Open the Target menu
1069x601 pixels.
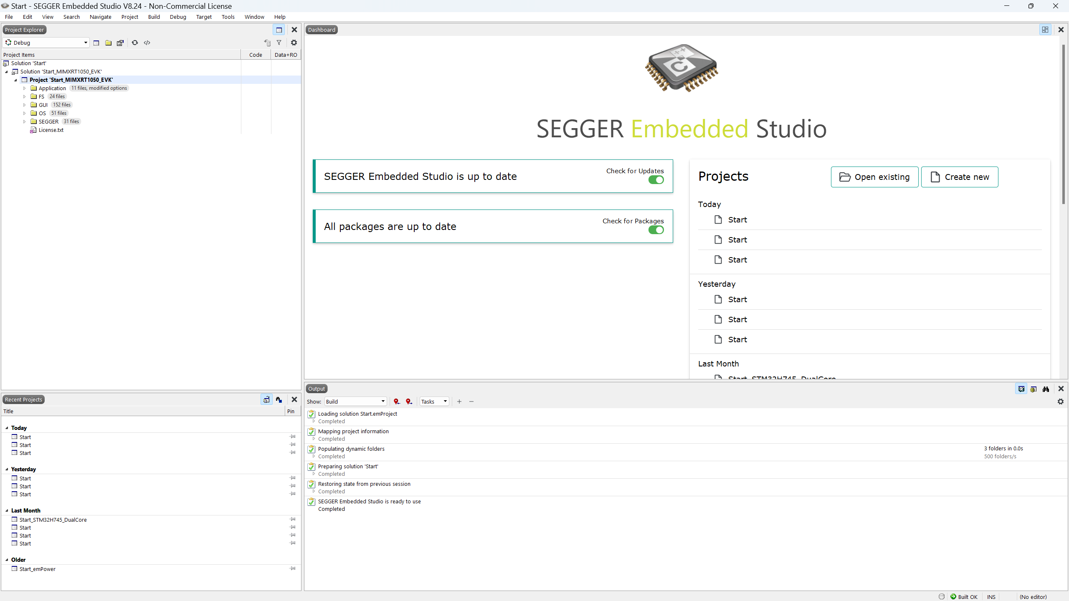[204, 17]
